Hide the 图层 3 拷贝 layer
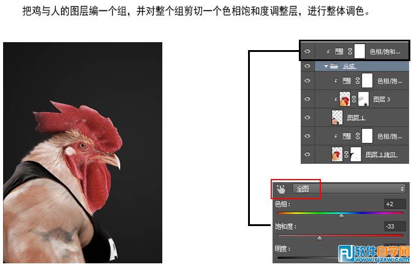The width and height of the screenshot is (414, 267). point(307,155)
